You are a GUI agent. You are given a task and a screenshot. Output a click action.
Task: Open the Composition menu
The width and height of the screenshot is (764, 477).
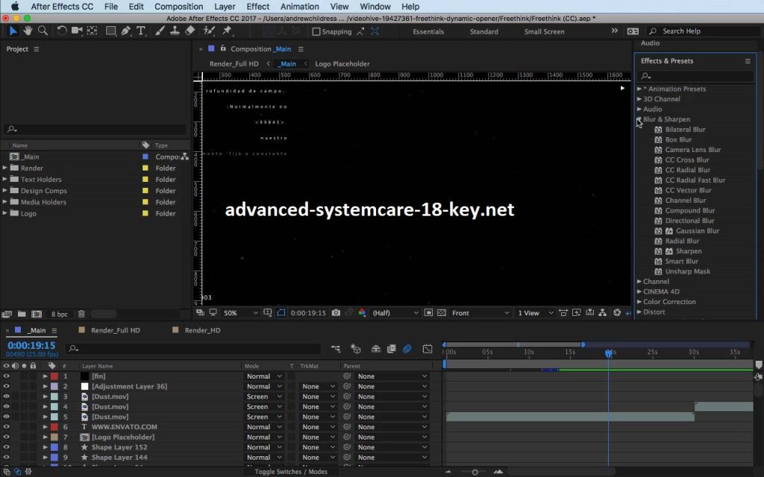point(178,7)
